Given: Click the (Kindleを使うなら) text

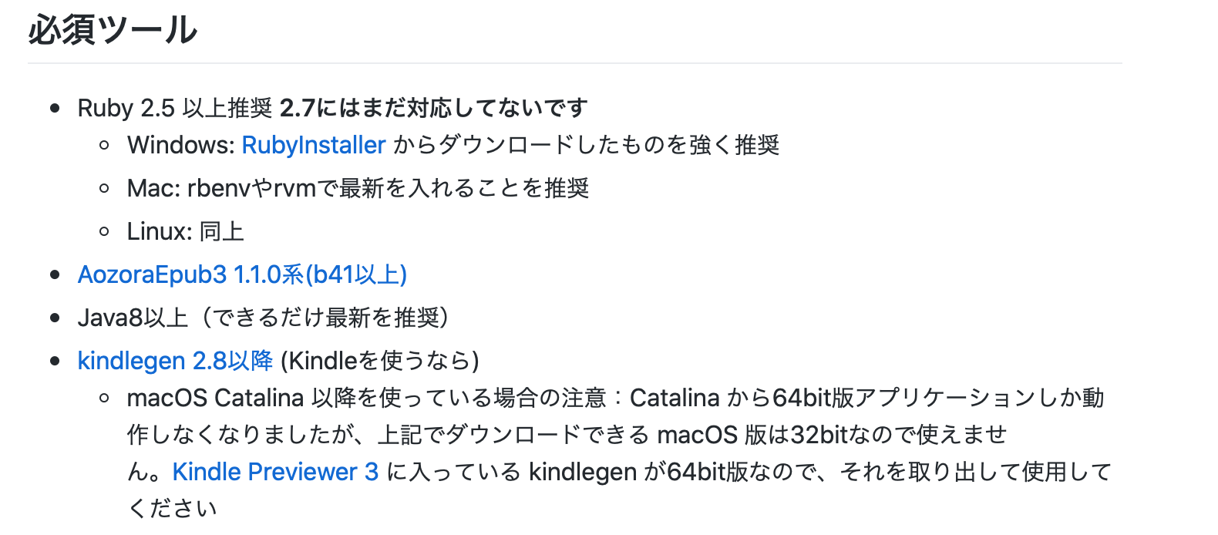Looking at the screenshot, I should click(x=380, y=361).
